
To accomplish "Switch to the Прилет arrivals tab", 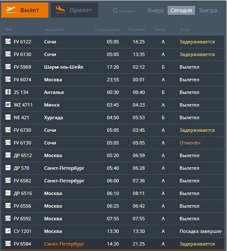I will pos(75,10).
